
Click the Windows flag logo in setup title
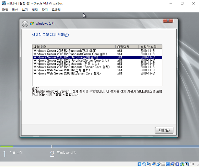pos(32,23)
